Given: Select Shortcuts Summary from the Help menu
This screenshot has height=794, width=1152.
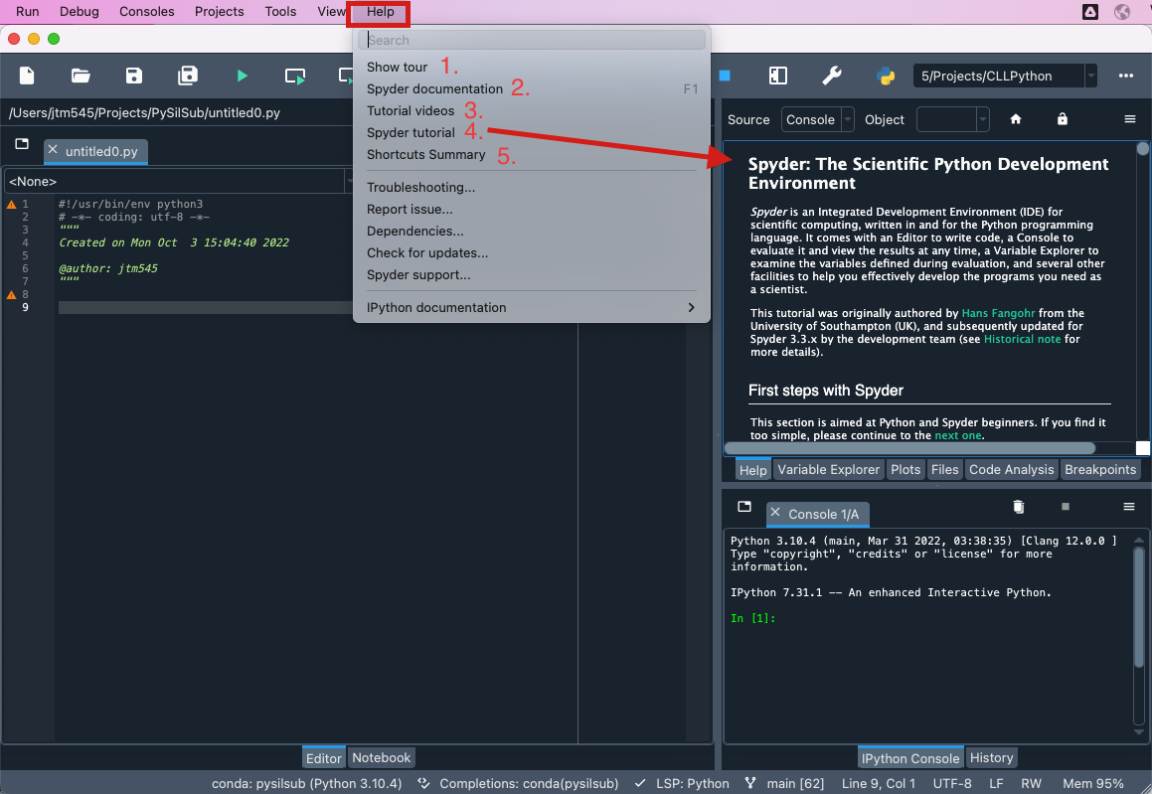Looking at the screenshot, I should 425,155.
